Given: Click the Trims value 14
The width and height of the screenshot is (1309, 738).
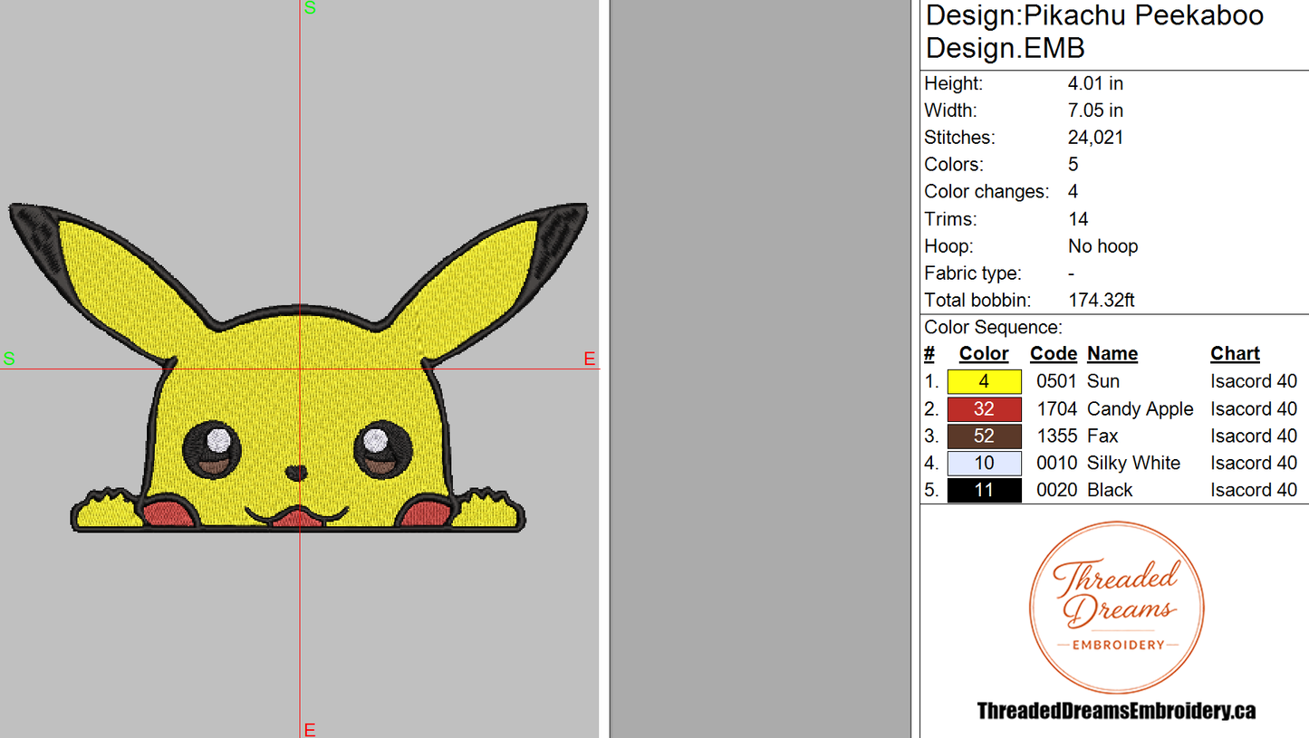Looking at the screenshot, I should tap(1078, 218).
